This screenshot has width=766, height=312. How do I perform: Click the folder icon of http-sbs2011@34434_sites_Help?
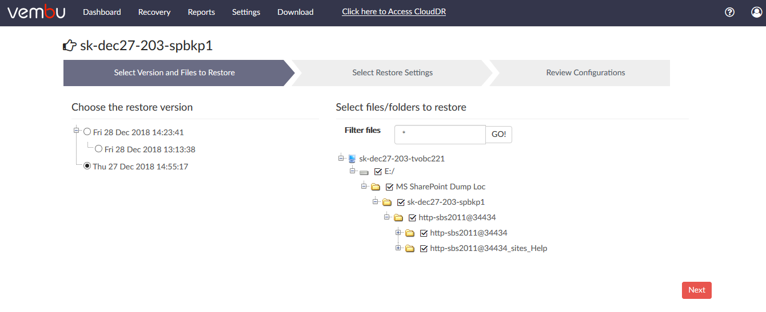coord(410,248)
